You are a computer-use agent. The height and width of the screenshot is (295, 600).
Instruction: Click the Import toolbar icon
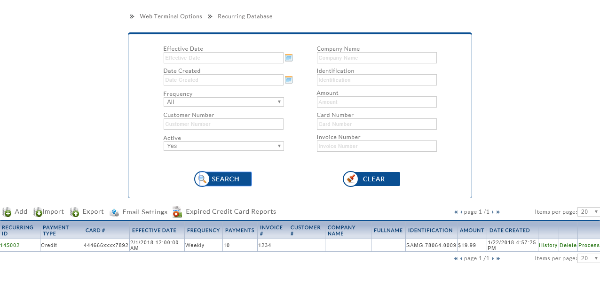point(38,212)
